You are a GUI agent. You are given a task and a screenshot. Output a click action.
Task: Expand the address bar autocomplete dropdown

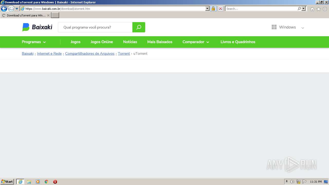[207, 8]
